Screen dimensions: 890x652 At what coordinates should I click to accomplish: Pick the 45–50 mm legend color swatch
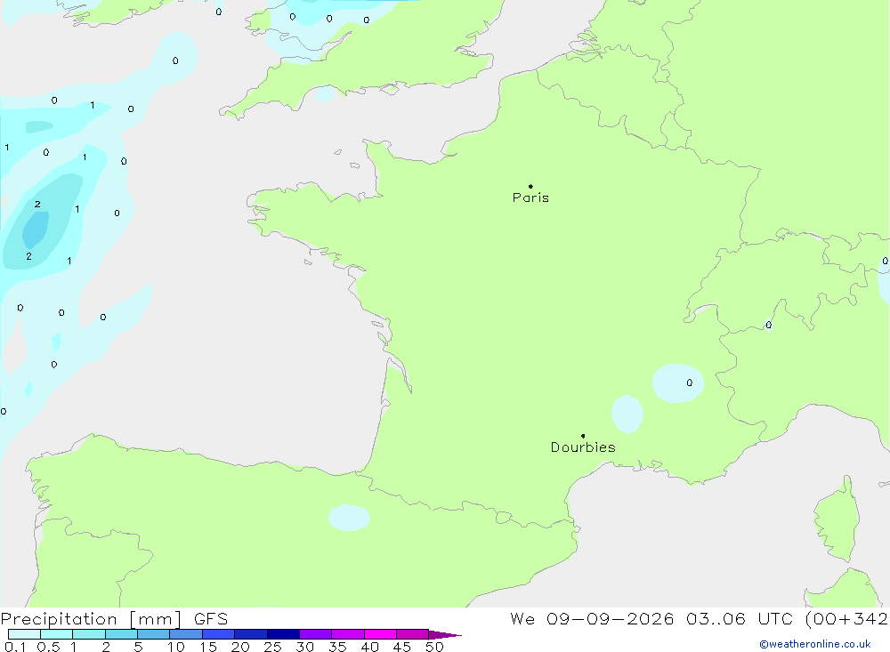tap(413, 634)
